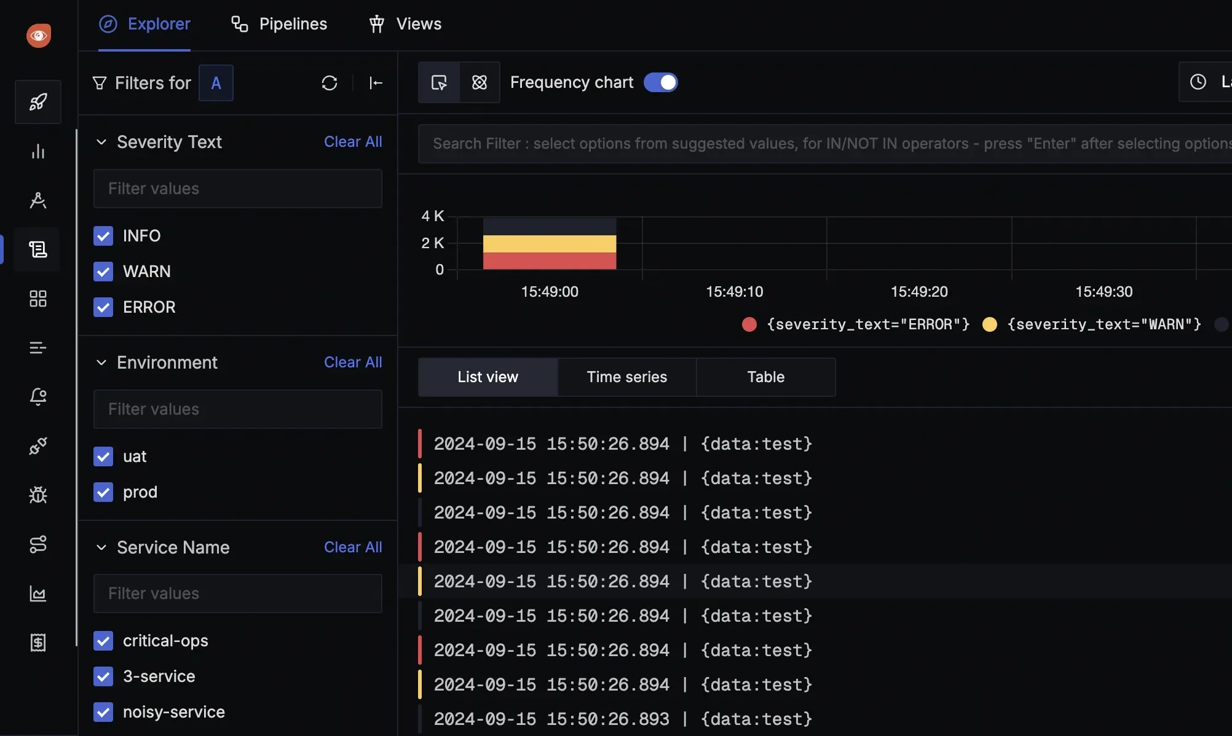
Task: Open the Billing receipt icon in sidebar
Action: pyautogui.click(x=38, y=643)
